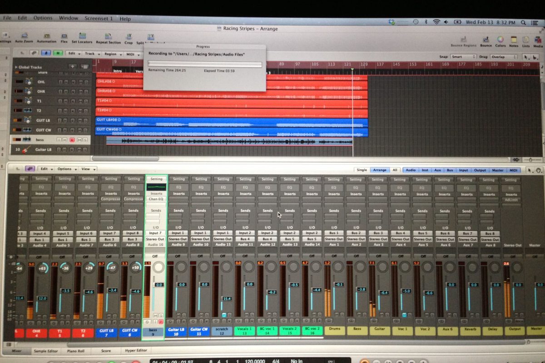This screenshot has width=545, height=363.
Task: Click the OHL track drum icon
Action: (x=28, y=82)
